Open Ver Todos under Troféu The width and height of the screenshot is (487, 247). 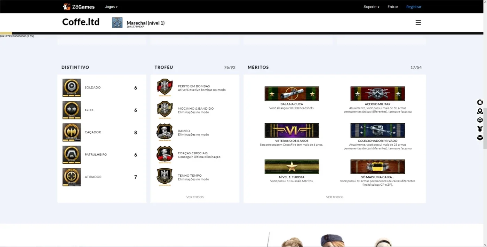pyautogui.click(x=195, y=197)
